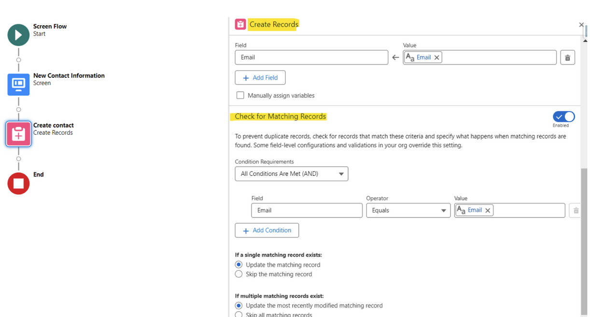
Task: Click the left arrow beside the Value field
Action: point(395,57)
